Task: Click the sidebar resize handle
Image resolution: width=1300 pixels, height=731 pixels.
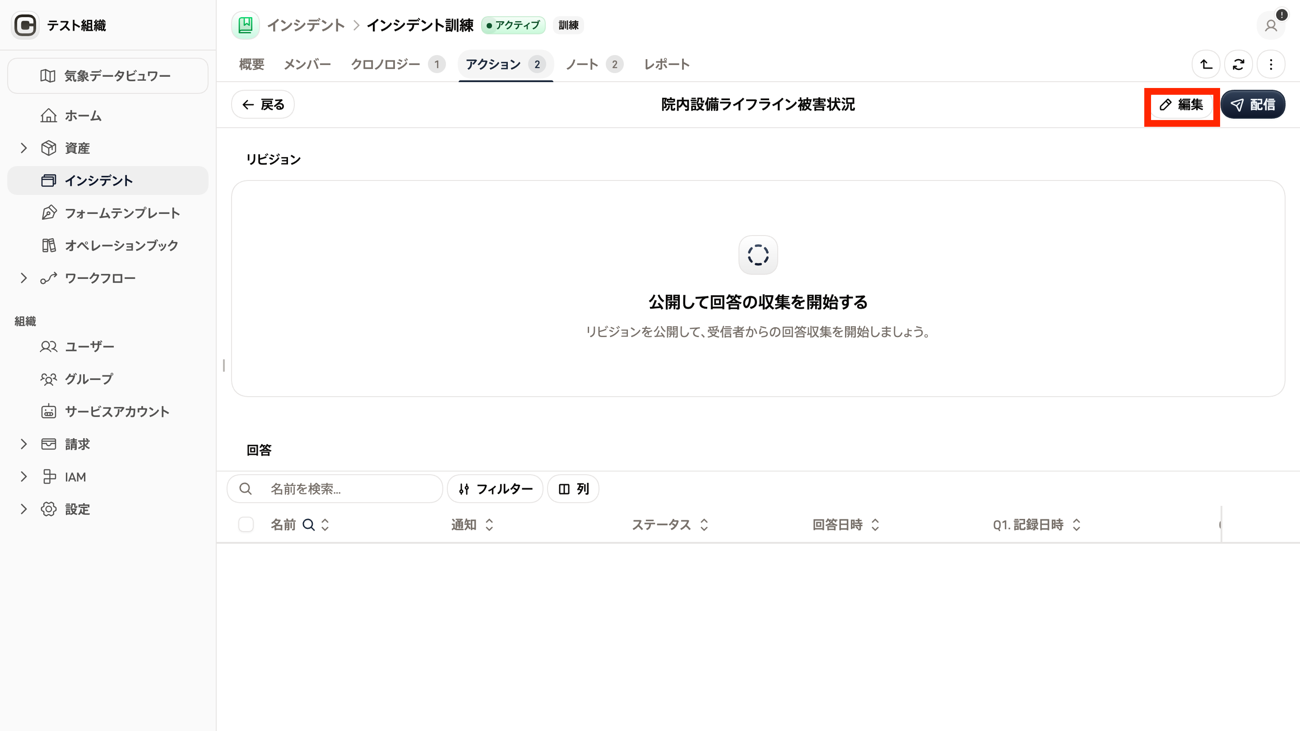Action: pos(223,365)
